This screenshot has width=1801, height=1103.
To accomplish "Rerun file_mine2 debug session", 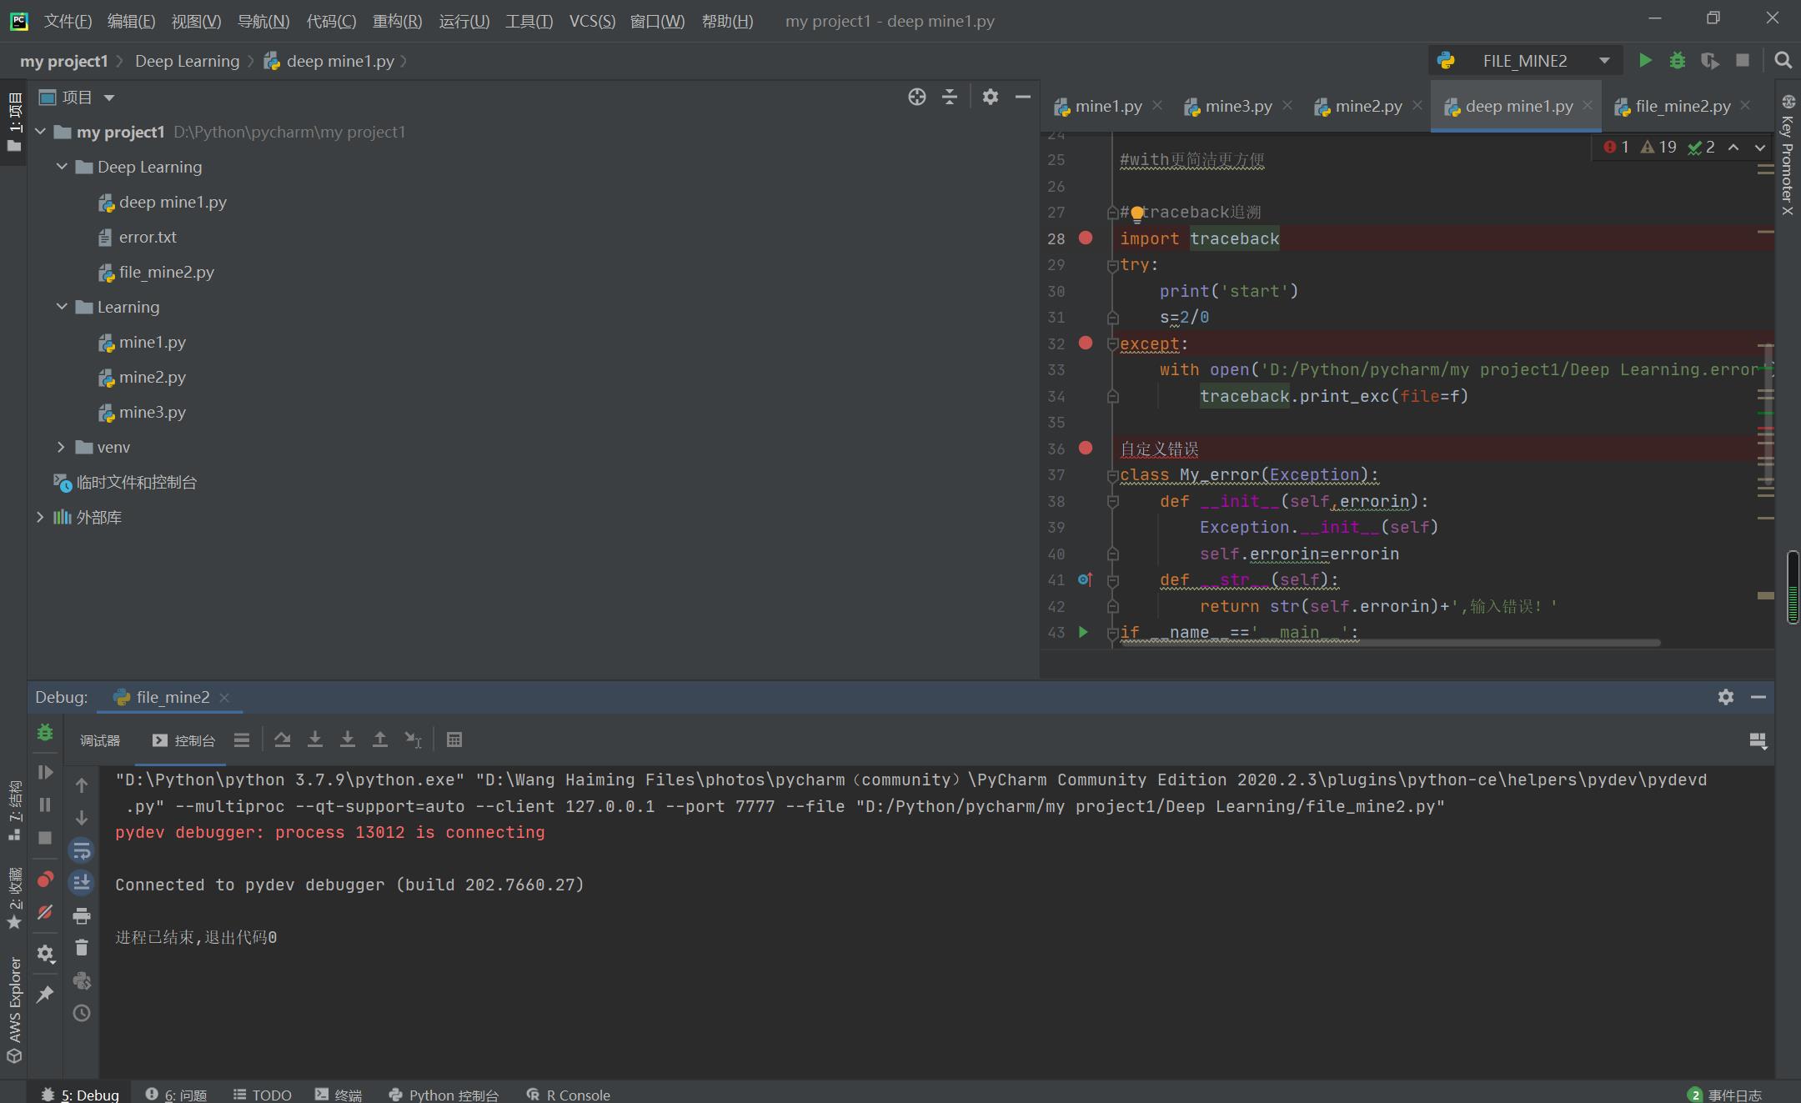I will (45, 733).
